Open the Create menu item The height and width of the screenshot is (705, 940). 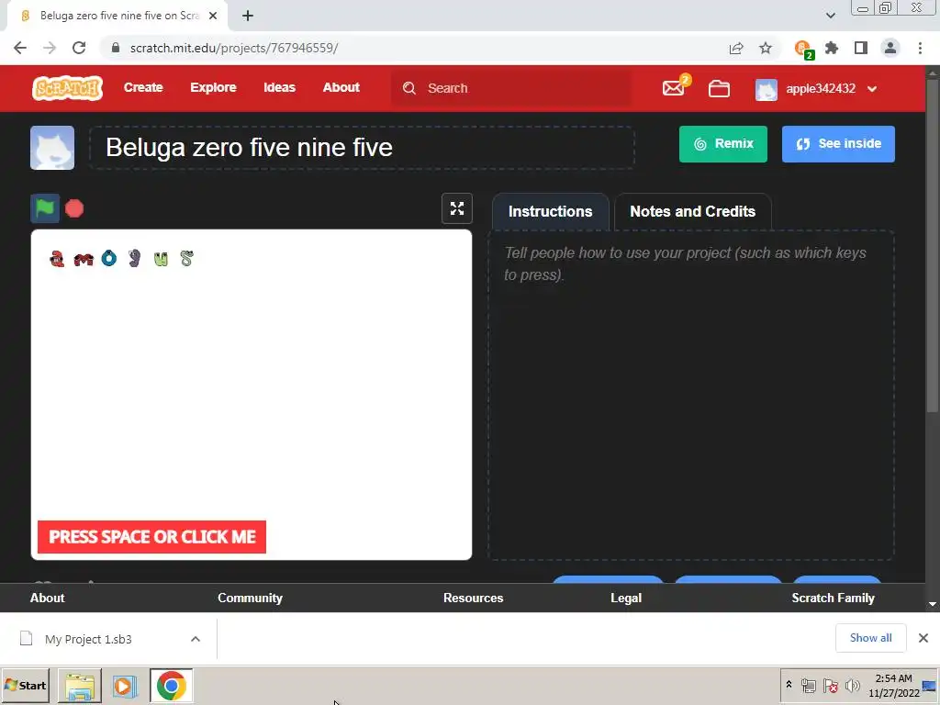(143, 87)
